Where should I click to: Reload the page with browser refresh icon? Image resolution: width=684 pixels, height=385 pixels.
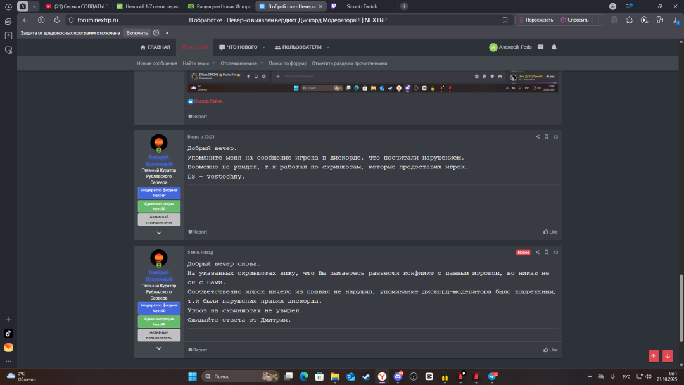pos(56,20)
